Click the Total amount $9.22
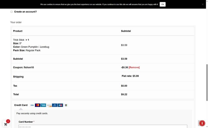The width and height of the screenshot is (208, 128). 124,94
